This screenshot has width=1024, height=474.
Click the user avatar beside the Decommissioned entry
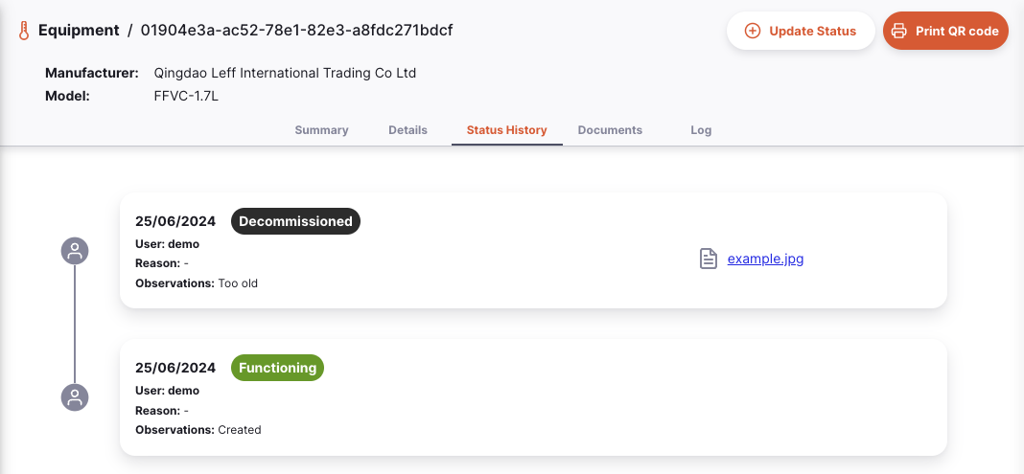click(75, 251)
